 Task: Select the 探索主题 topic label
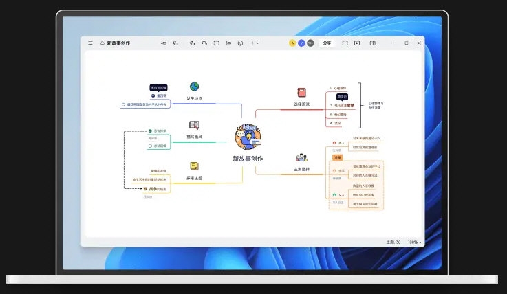coord(194,178)
